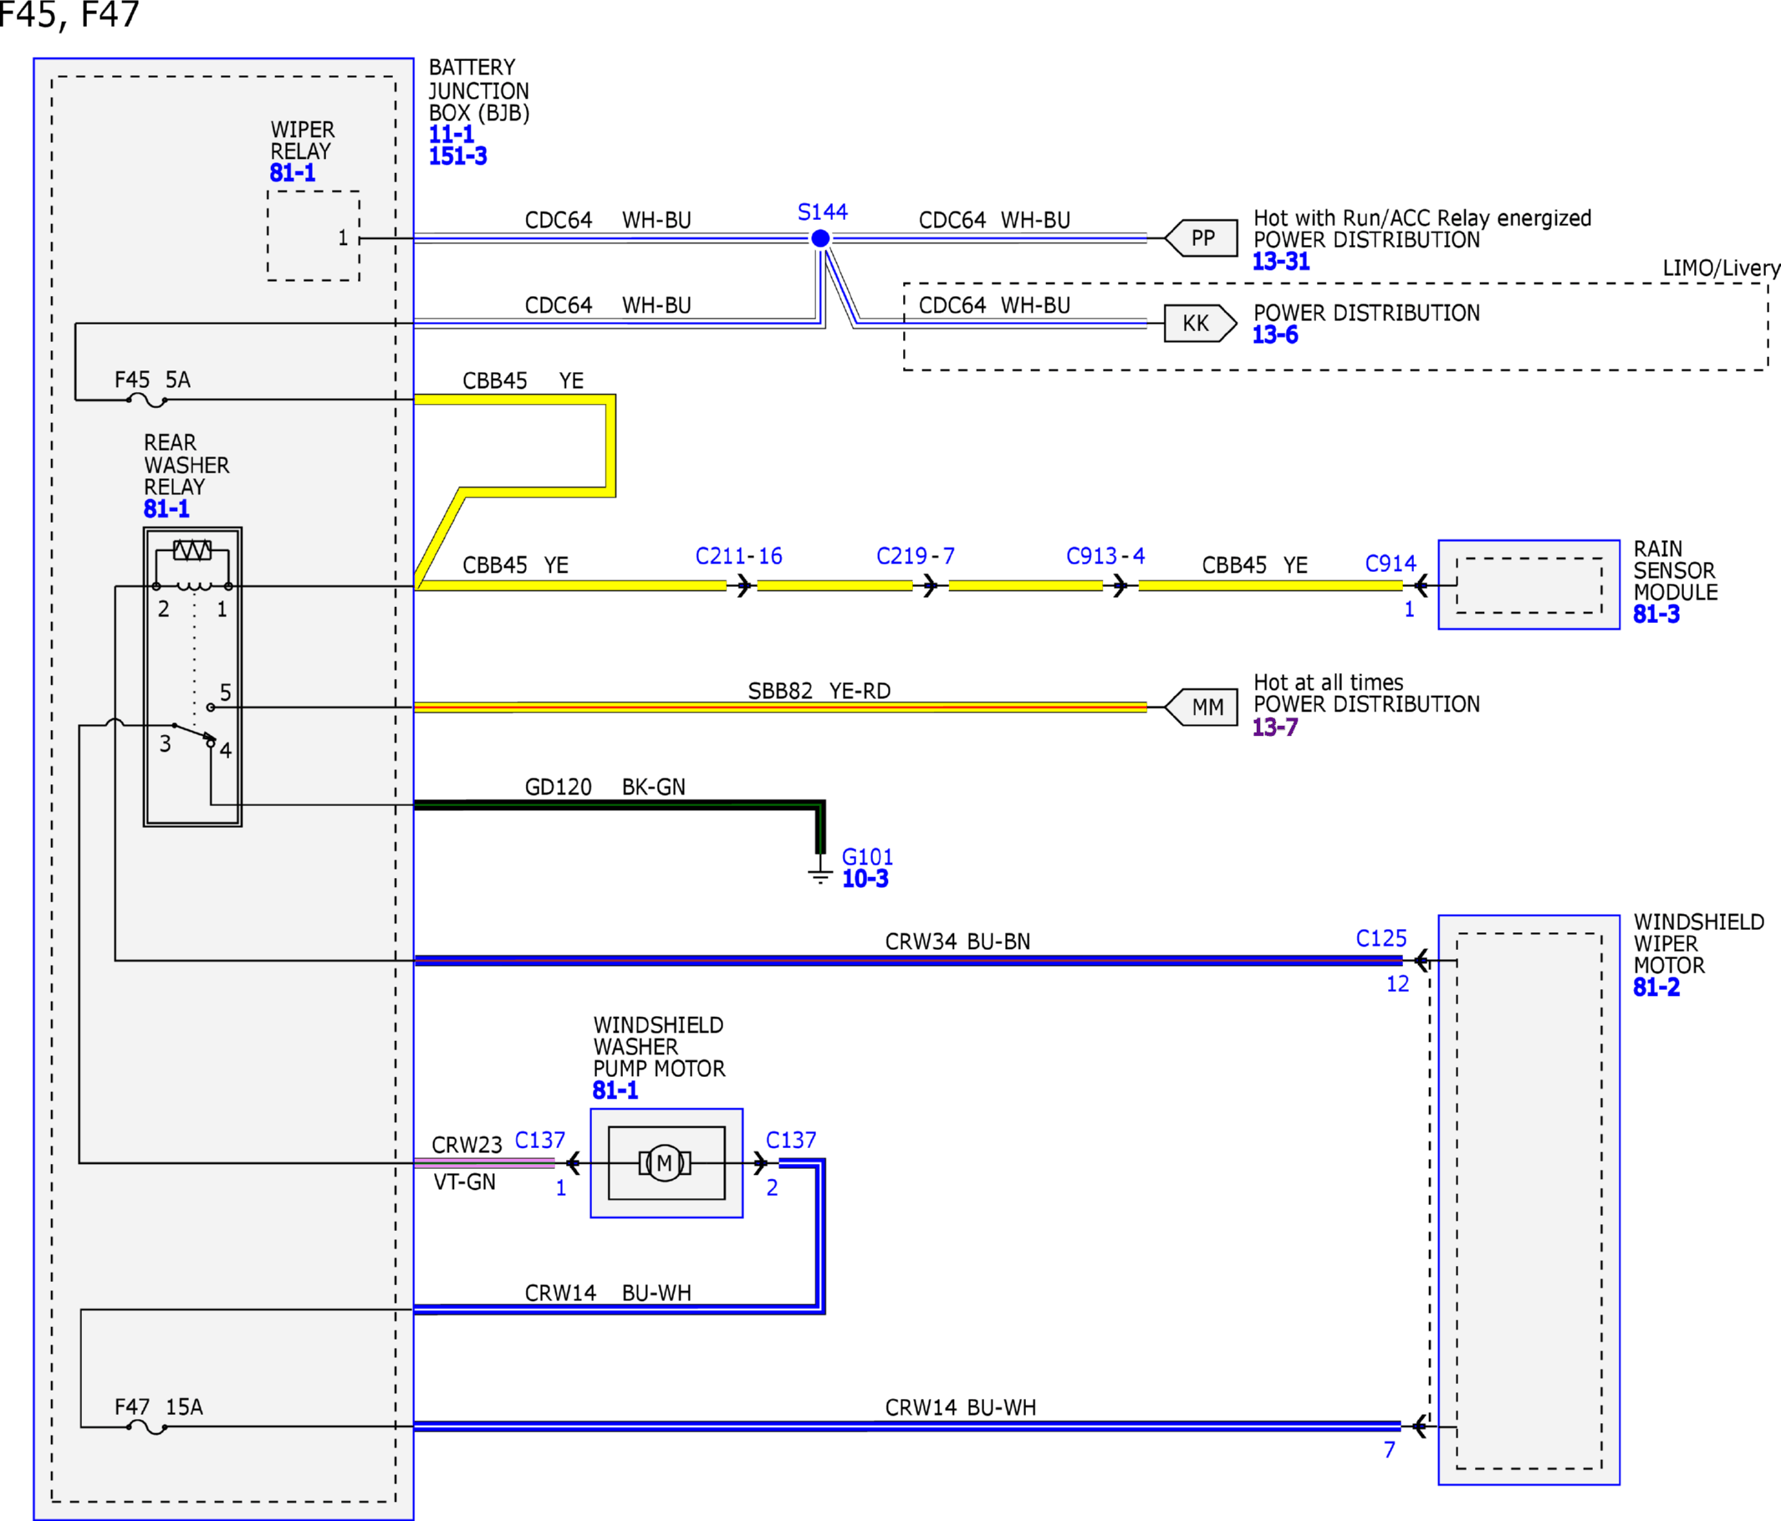The width and height of the screenshot is (1781, 1521).
Task: Click the S144 splice label
Action: click(823, 212)
